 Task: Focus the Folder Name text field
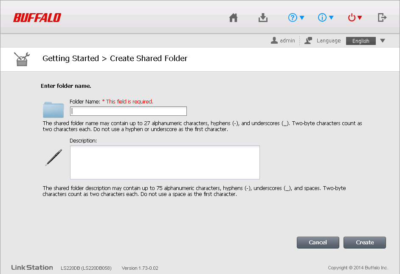[128, 111]
